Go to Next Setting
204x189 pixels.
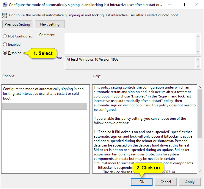pyautogui.click(x=50, y=24)
